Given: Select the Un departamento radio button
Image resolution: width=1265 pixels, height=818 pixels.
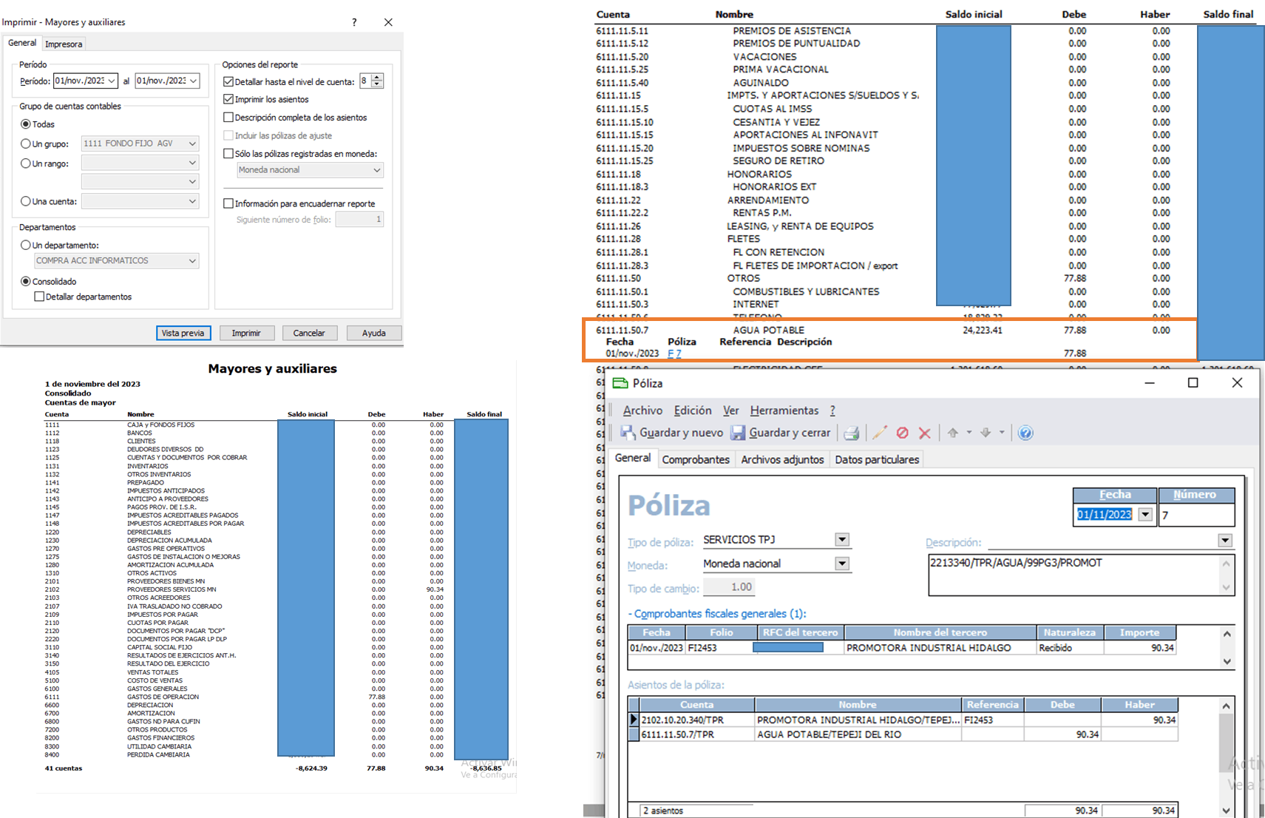Looking at the screenshot, I should coord(26,245).
